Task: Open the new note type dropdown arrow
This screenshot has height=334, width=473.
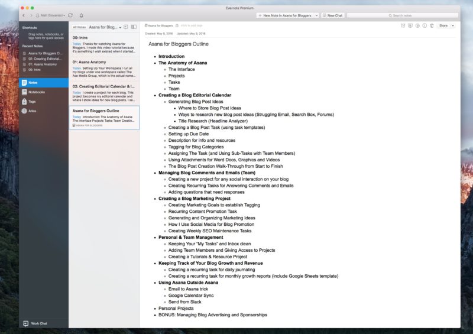Action: [316, 15]
